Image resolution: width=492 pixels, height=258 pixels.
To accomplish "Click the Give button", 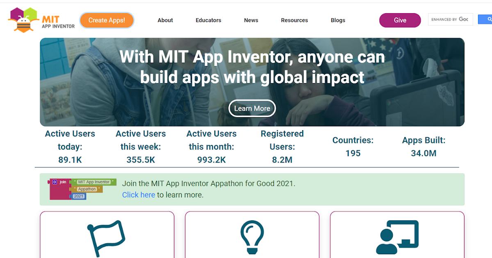I will [x=400, y=20].
